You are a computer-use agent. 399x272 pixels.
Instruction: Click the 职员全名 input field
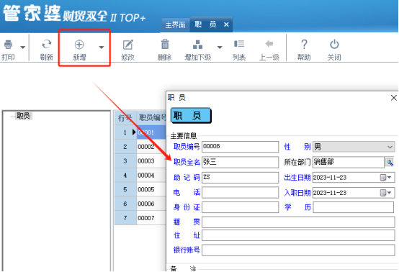[x=240, y=162]
